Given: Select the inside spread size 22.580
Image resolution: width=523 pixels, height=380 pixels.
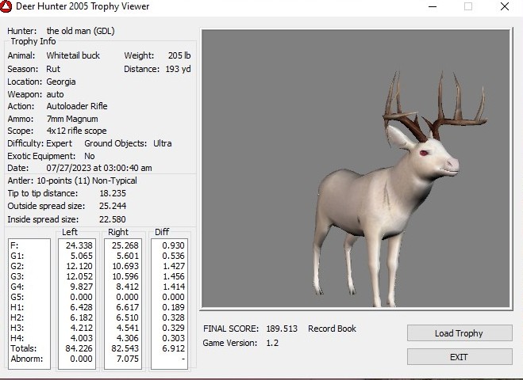Looking at the screenshot, I should [x=113, y=218].
